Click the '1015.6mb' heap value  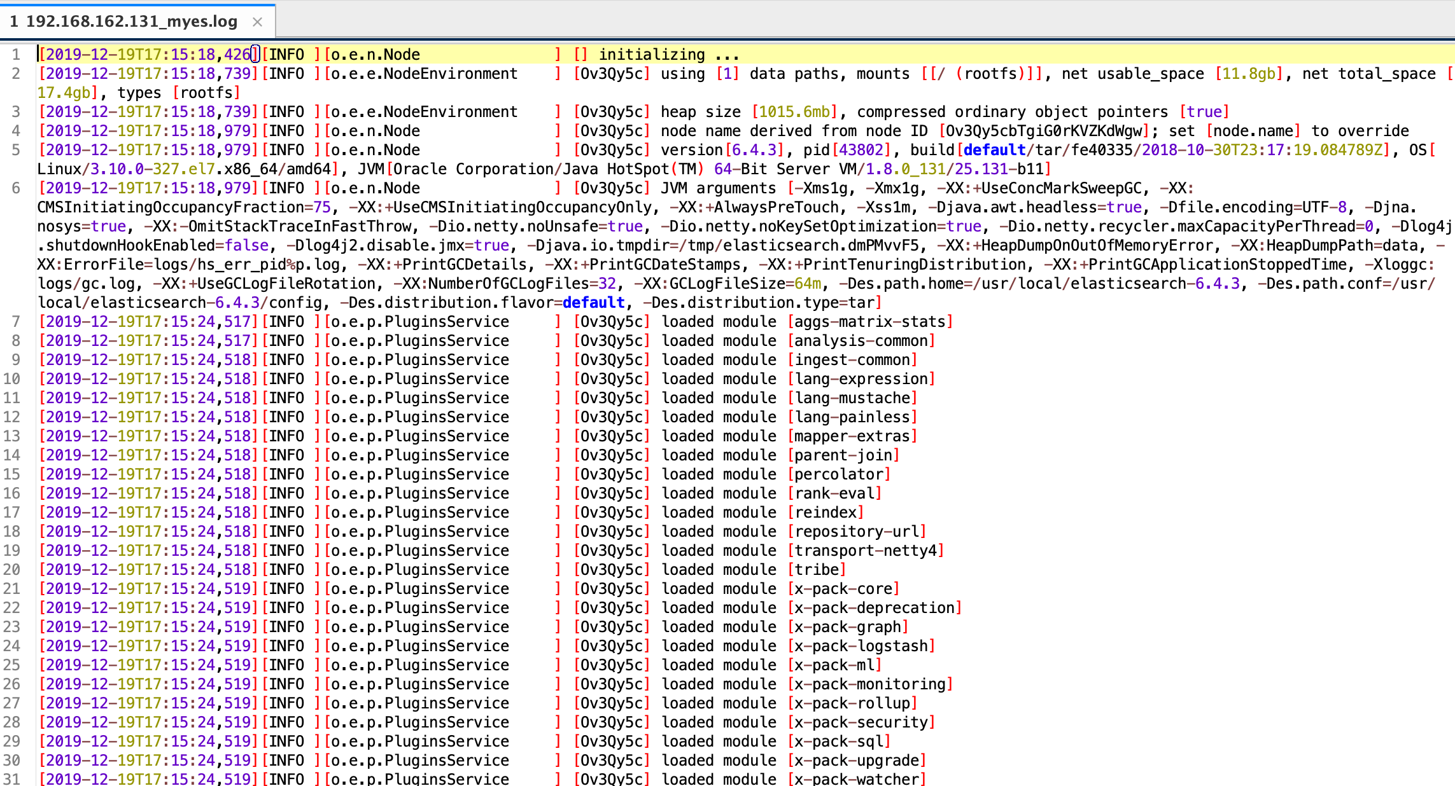point(794,111)
